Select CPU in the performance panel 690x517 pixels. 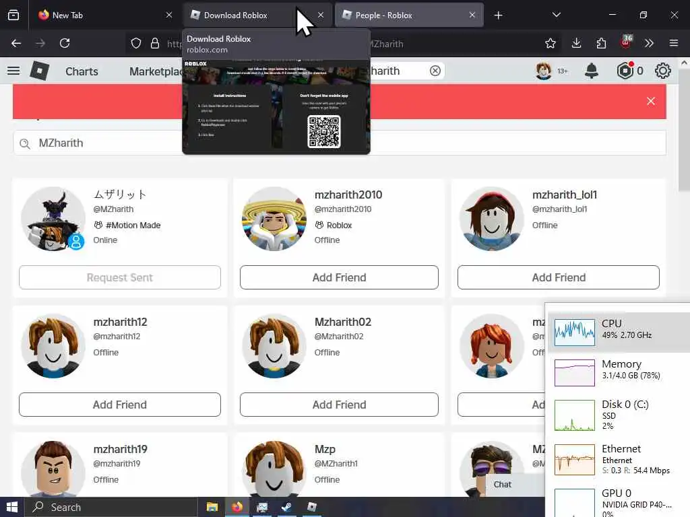click(x=619, y=332)
